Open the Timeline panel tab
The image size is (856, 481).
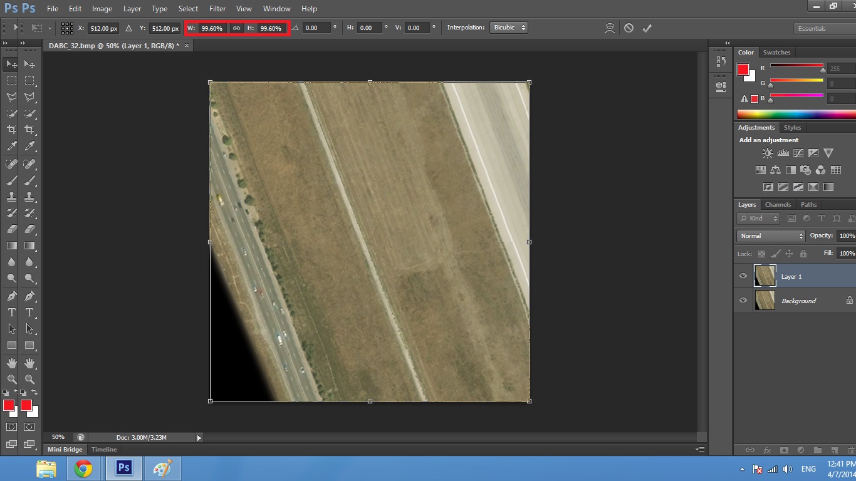coord(104,450)
